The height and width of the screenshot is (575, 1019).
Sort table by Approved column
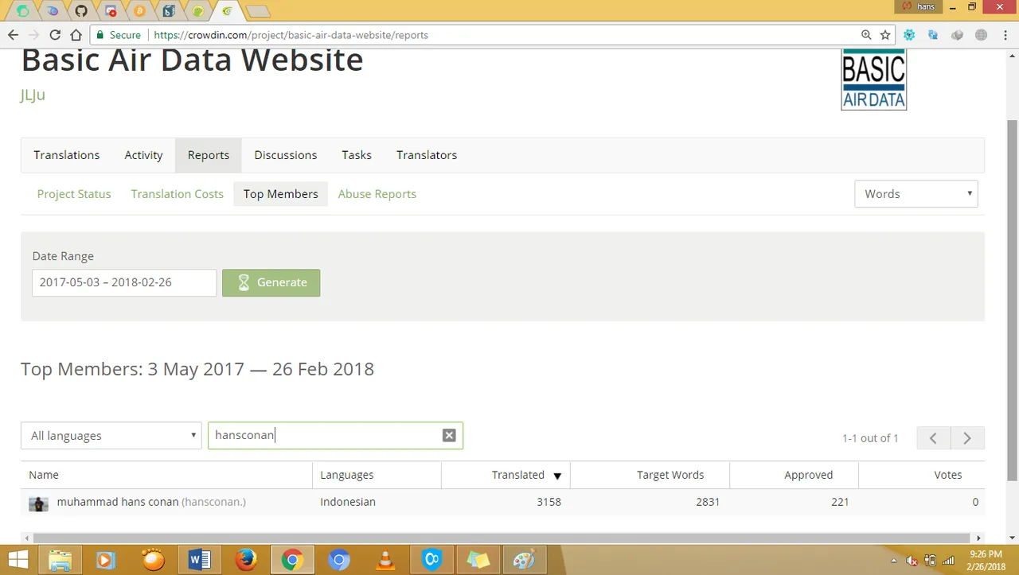pyautogui.click(x=795, y=475)
